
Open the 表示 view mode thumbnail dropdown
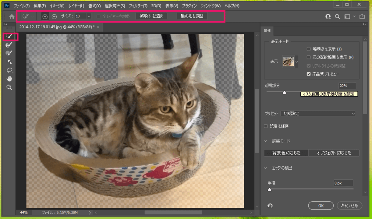(x=290, y=62)
